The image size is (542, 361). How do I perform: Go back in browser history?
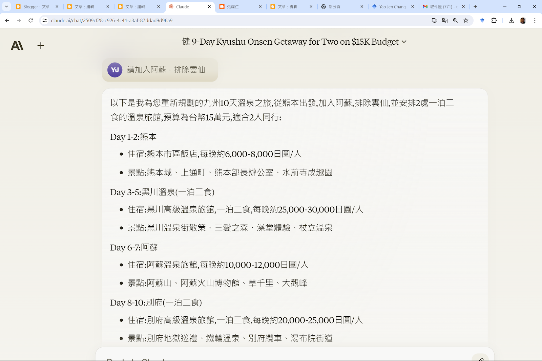[7, 21]
